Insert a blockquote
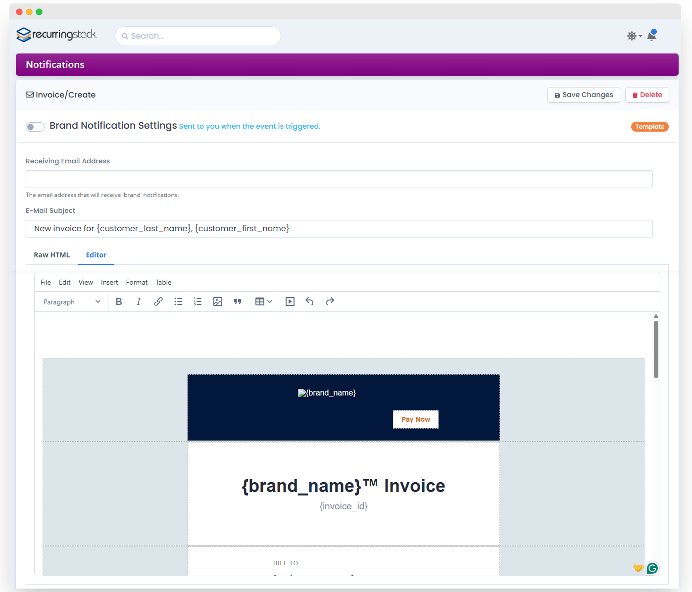 238,301
